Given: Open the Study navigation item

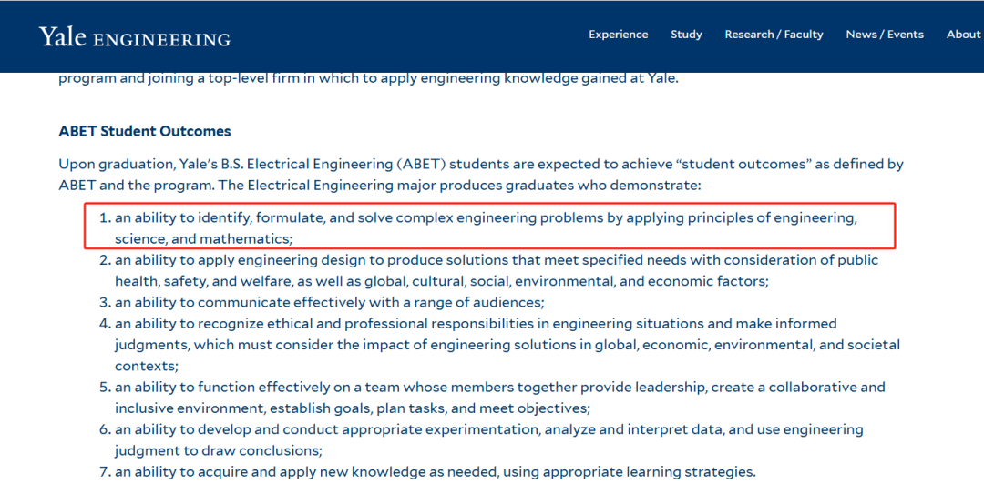Looking at the screenshot, I should point(686,35).
